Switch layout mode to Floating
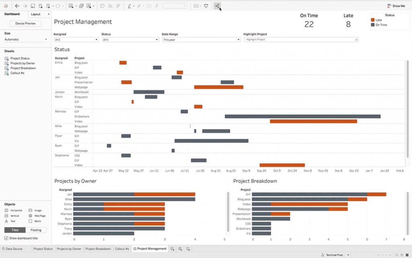Viewport: 412px width, 258px height. pos(36,230)
